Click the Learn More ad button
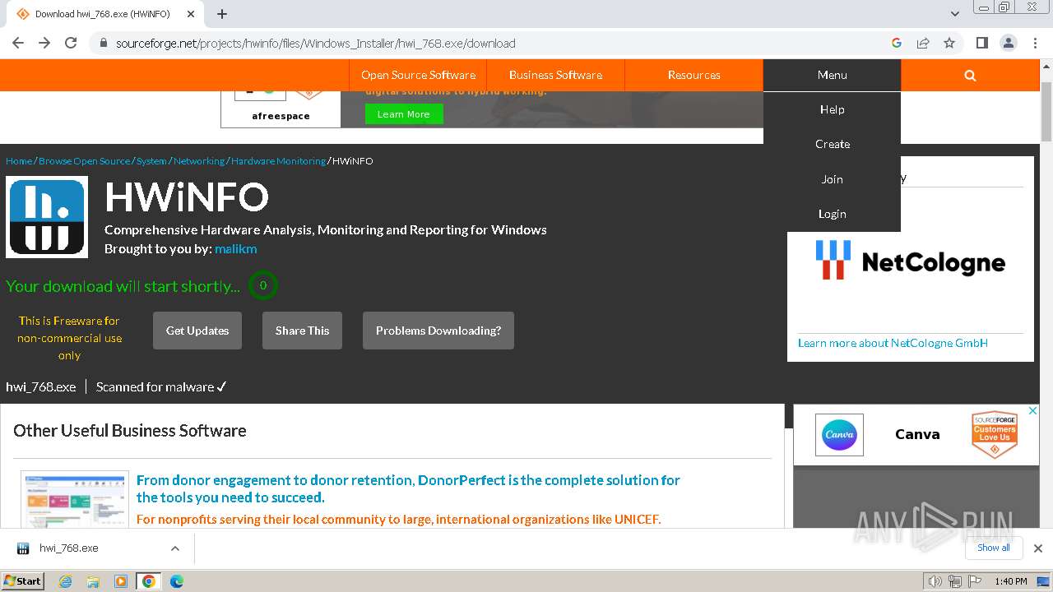 [404, 114]
